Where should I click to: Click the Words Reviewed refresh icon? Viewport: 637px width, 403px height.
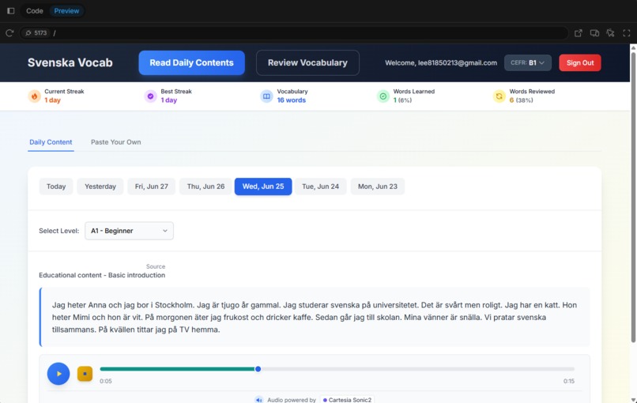[499, 96]
